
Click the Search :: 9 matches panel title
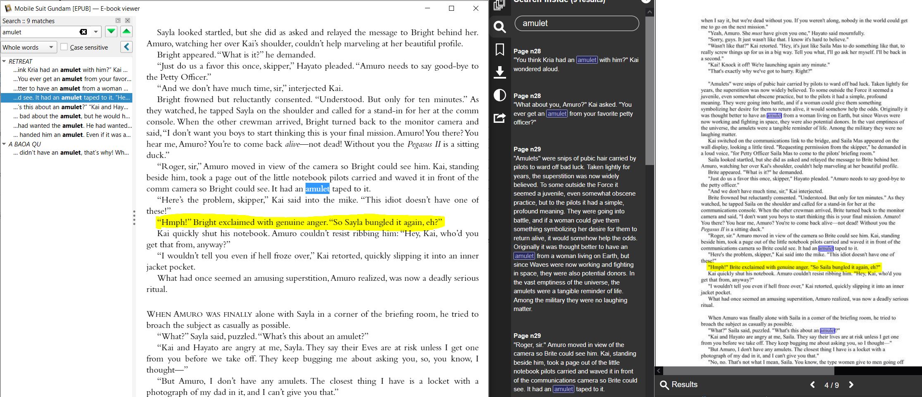click(29, 21)
